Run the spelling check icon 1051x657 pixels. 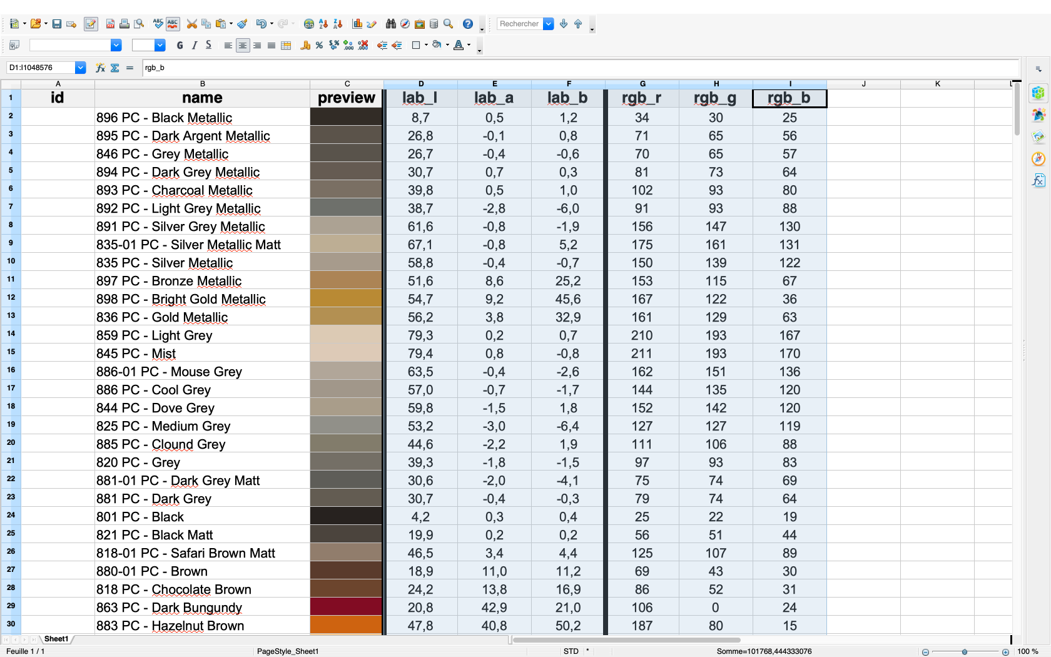[158, 24]
